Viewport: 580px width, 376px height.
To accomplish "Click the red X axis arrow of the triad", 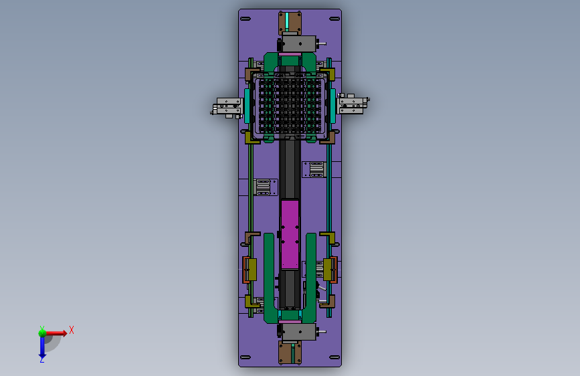I will (x=56, y=333).
